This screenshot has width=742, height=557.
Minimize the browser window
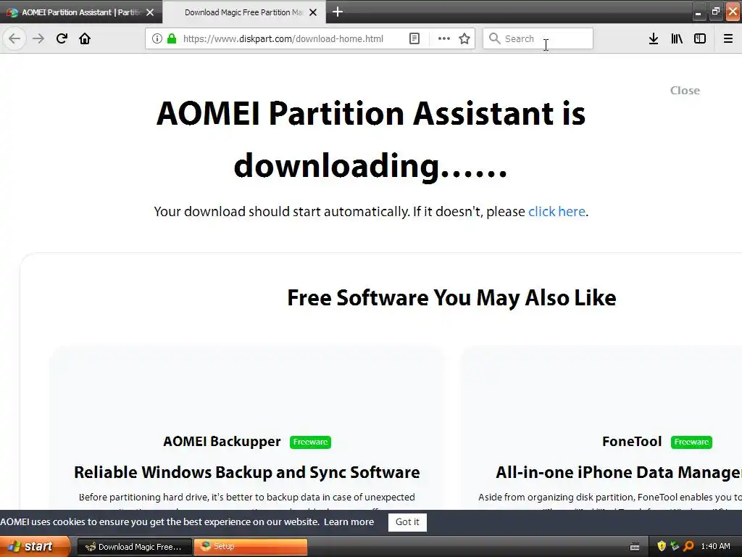point(698,12)
